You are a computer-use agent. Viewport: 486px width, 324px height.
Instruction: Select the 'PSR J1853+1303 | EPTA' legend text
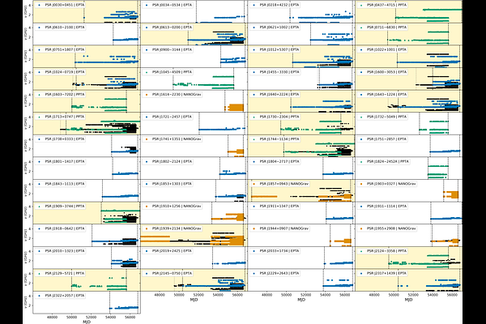point(172,184)
